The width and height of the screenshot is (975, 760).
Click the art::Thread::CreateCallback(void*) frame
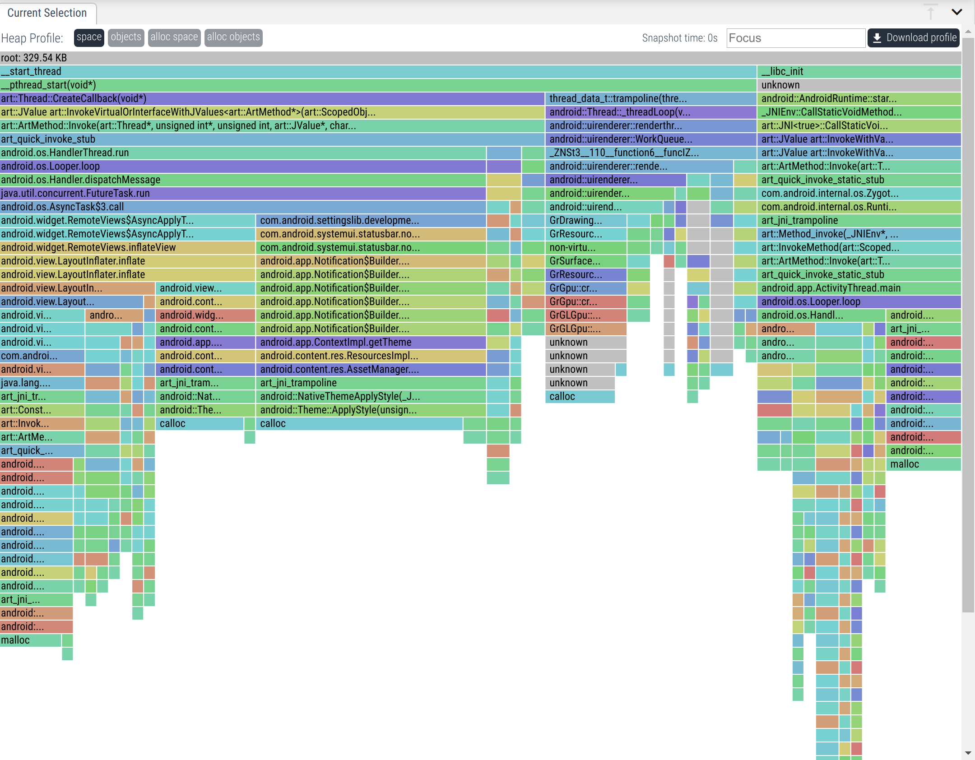pyautogui.click(x=272, y=98)
